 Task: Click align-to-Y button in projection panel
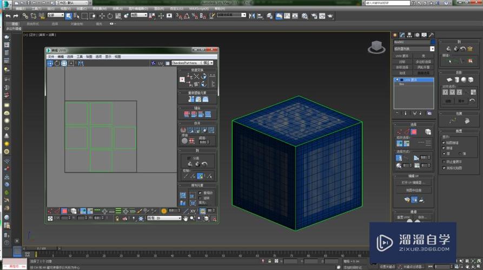[452, 92]
